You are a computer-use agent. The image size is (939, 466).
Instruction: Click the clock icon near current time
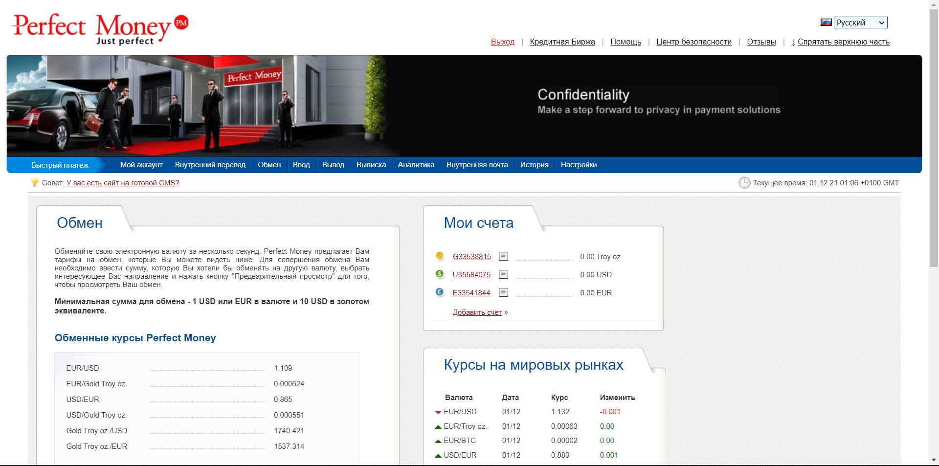point(744,183)
